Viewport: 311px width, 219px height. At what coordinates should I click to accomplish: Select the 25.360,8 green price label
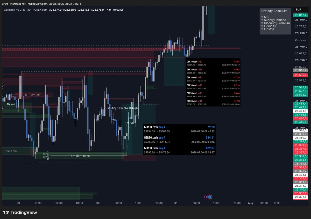coord(300,156)
